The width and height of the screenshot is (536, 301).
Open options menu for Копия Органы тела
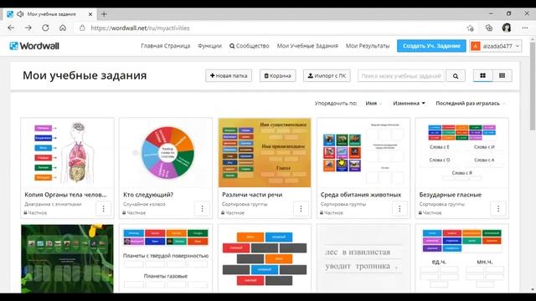click(103, 208)
